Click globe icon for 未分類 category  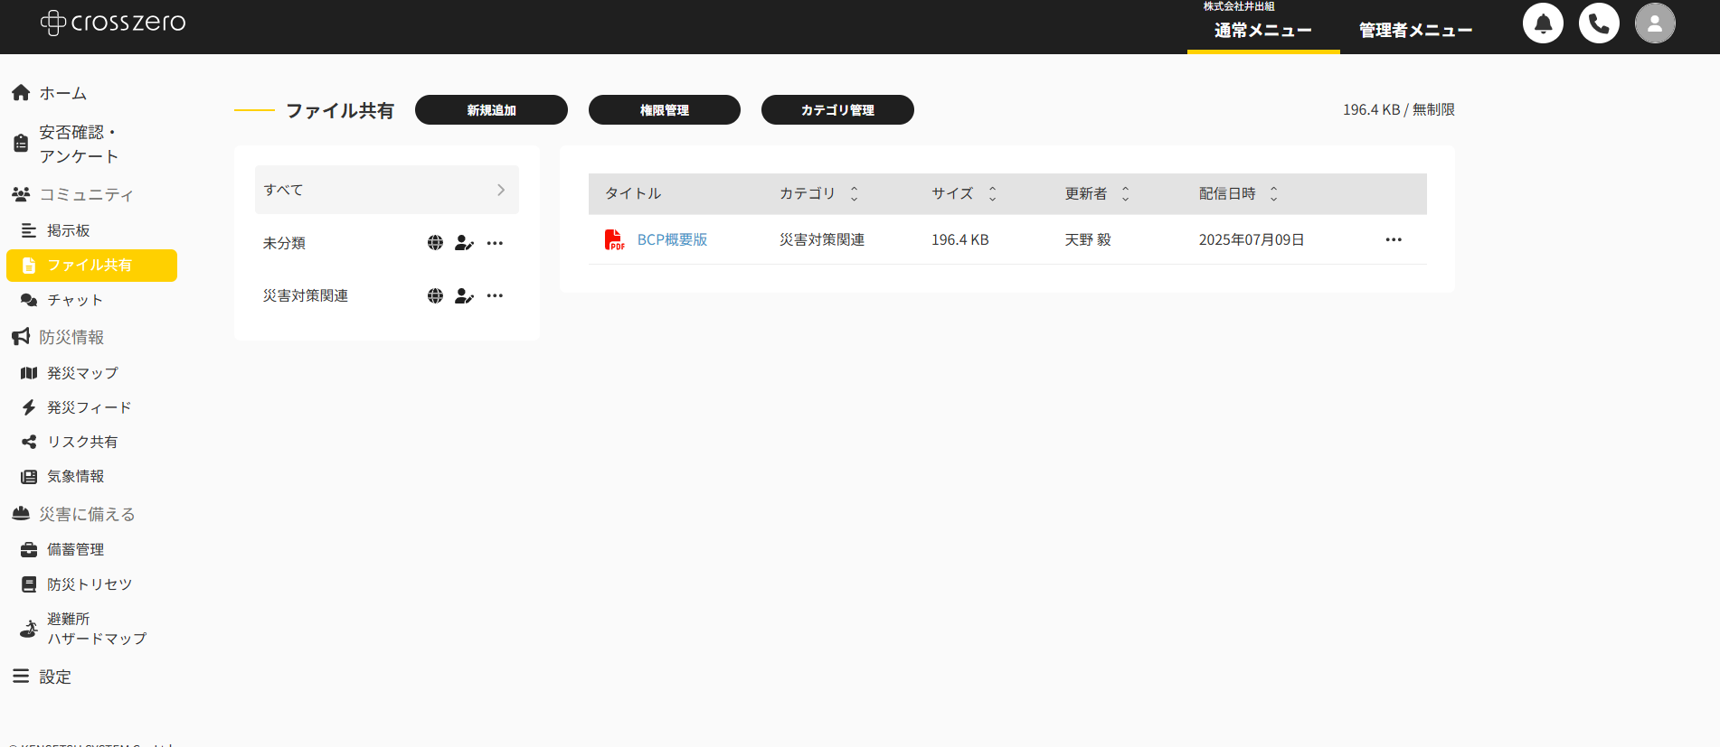(x=435, y=243)
